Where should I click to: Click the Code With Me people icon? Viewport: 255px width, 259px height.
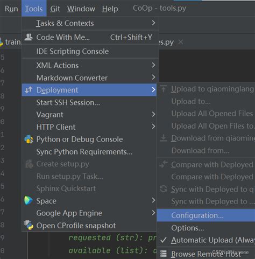(x=29, y=37)
